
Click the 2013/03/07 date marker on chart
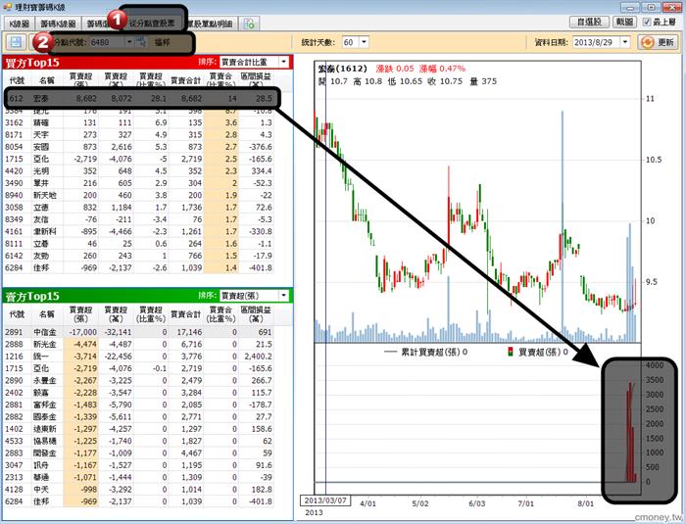pyautogui.click(x=325, y=500)
